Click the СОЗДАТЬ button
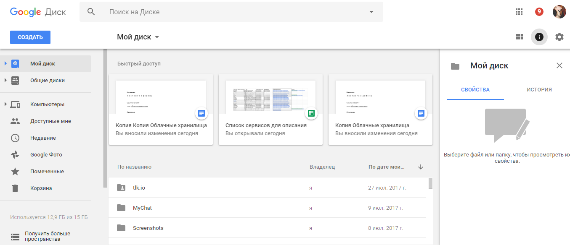Screen dimensions: 570x245 pyautogui.click(x=30, y=37)
